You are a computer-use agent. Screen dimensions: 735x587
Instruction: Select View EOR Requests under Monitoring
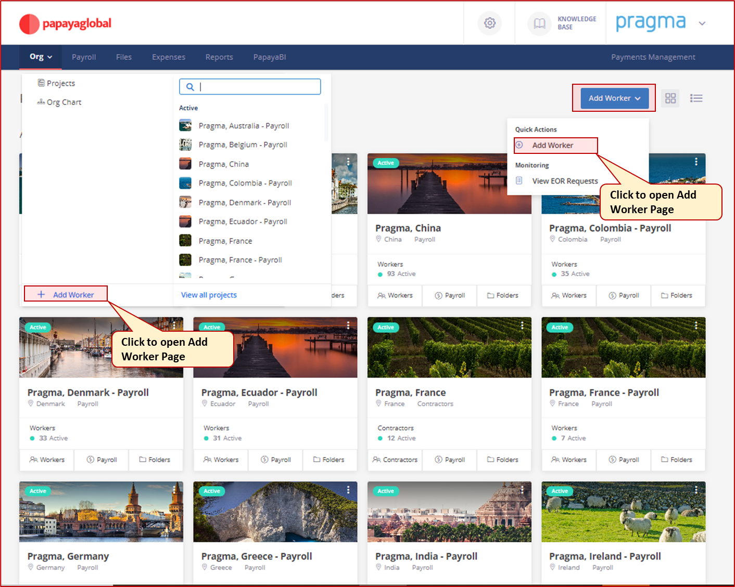click(564, 181)
